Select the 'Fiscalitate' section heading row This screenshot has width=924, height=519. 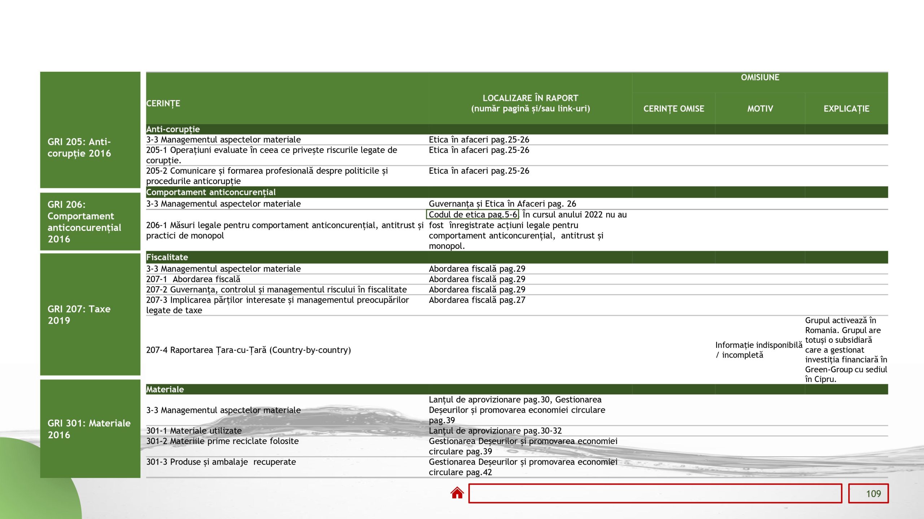pos(517,257)
